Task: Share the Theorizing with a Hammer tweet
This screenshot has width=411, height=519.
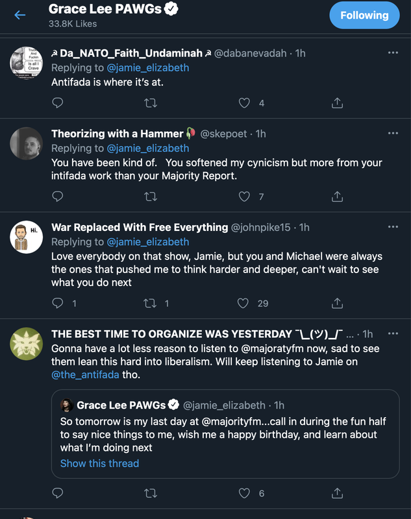Action: pyautogui.click(x=338, y=196)
